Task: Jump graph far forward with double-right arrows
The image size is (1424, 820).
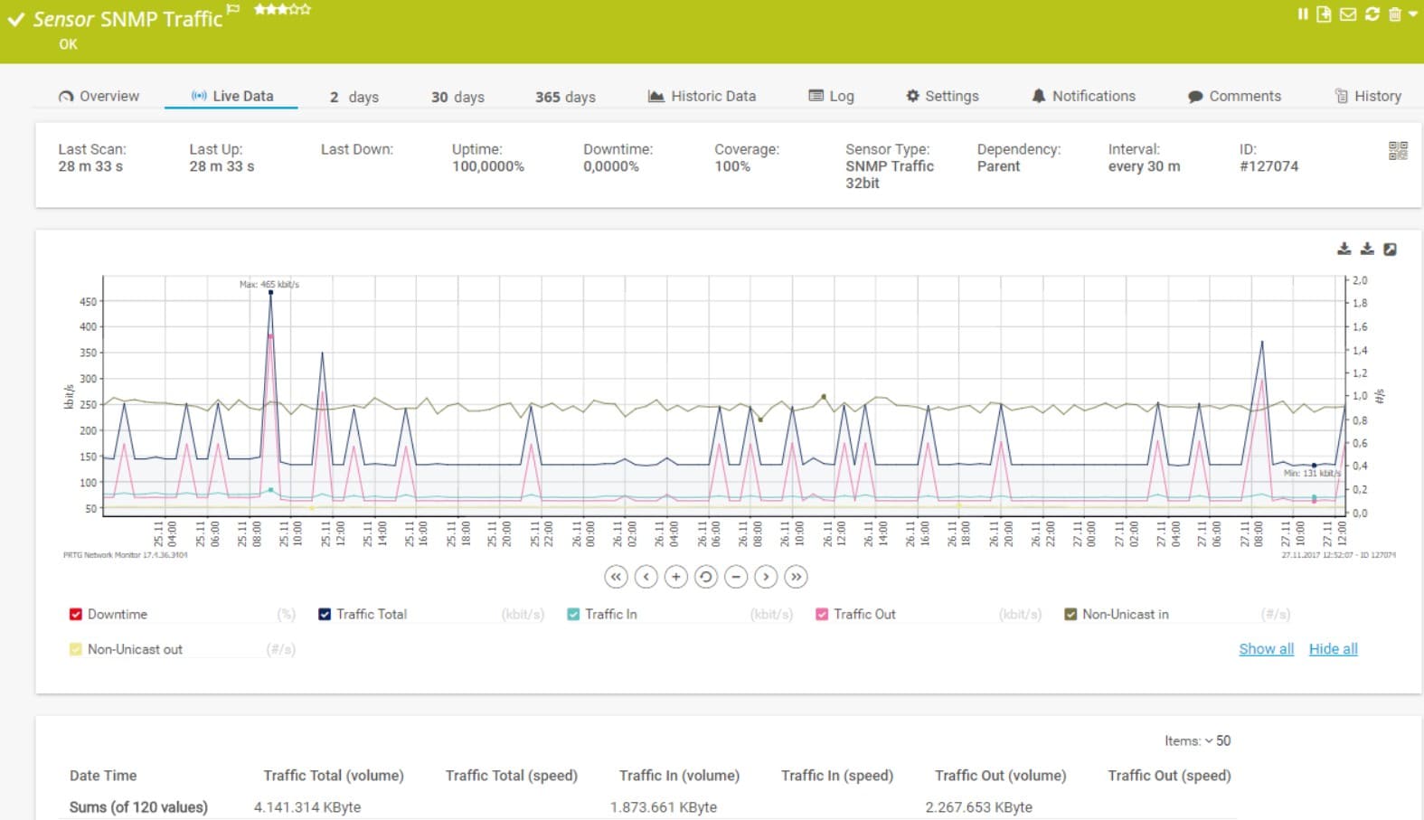Action: 796,577
